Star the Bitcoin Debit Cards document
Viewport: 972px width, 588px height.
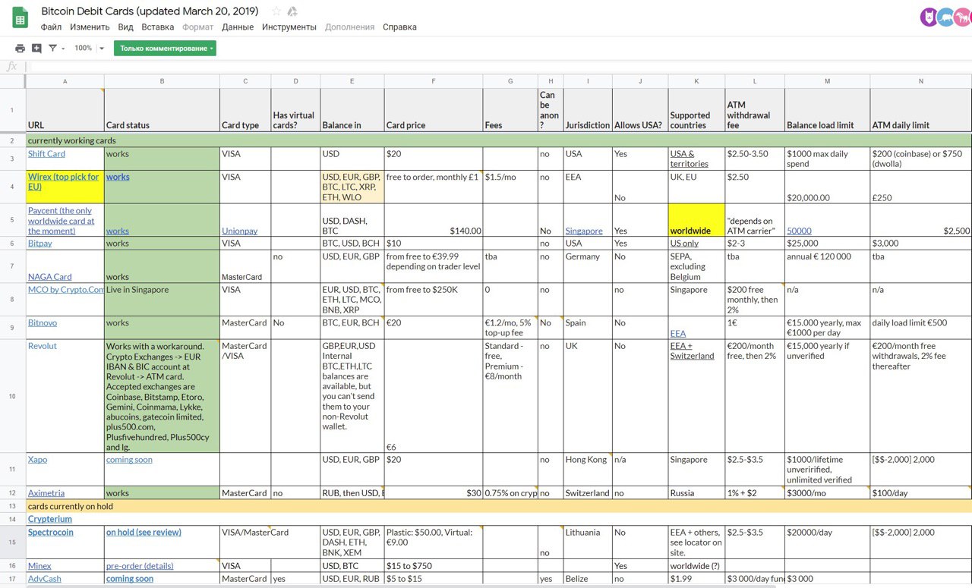tap(276, 11)
